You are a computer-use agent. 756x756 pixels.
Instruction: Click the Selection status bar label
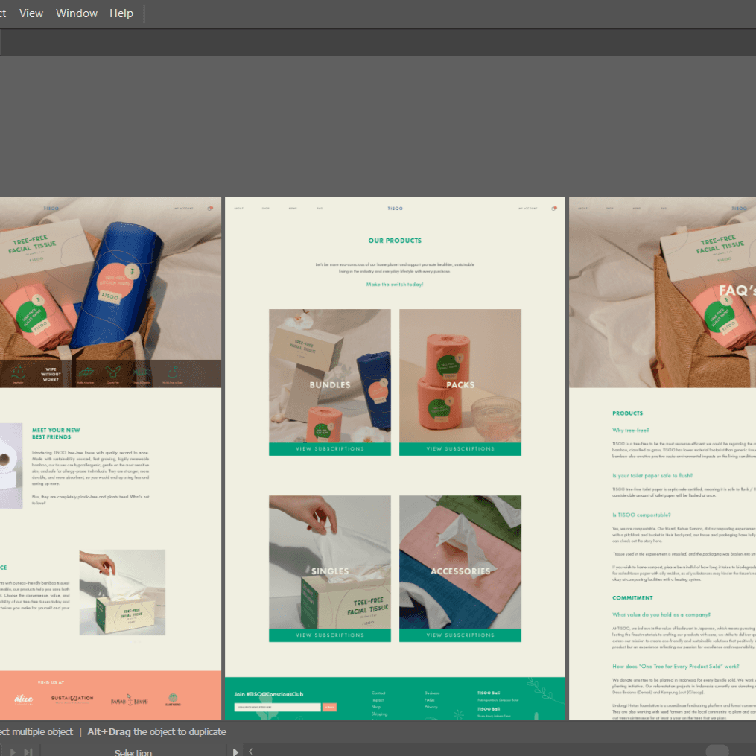coord(133,752)
